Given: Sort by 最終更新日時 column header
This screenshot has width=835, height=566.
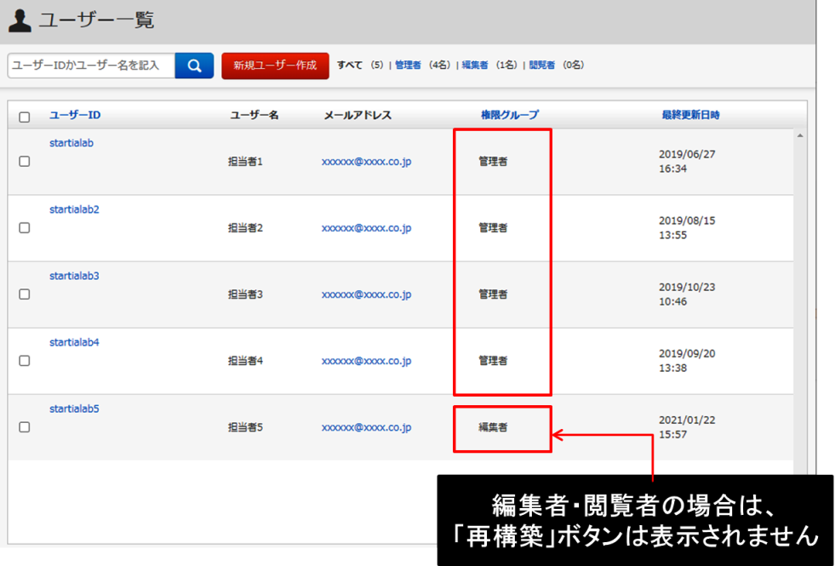Looking at the screenshot, I should pos(690,115).
